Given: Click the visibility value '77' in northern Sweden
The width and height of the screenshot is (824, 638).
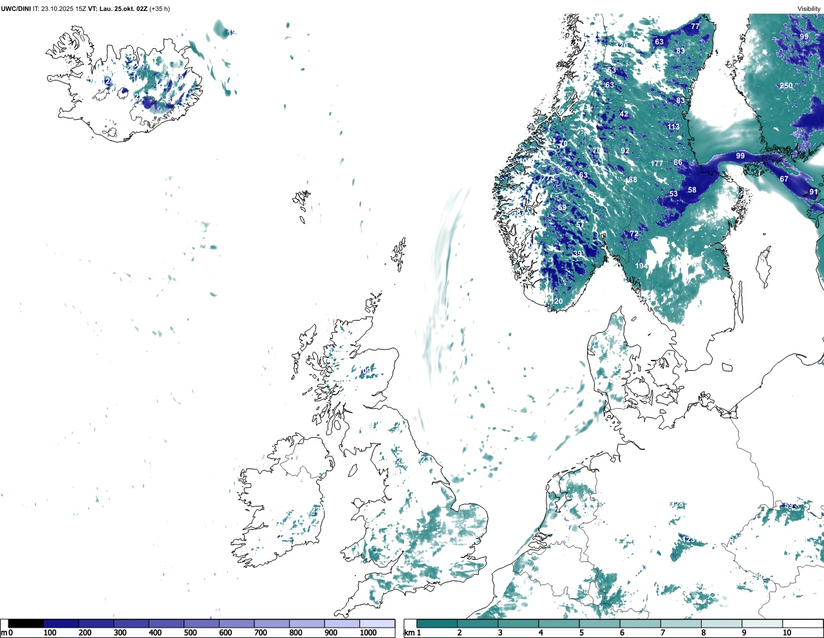Looking at the screenshot, I should click(695, 26).
